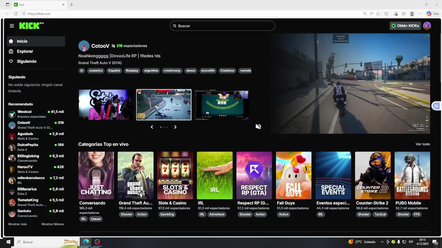Open Siguiendo in the sidebar
This screenshot has height=248, width=442.
click(36, 61)
